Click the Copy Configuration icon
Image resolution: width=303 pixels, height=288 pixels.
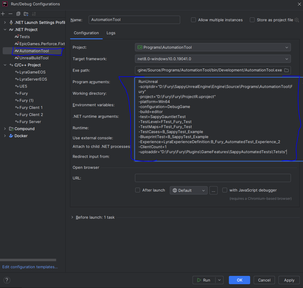coord(18,14)
